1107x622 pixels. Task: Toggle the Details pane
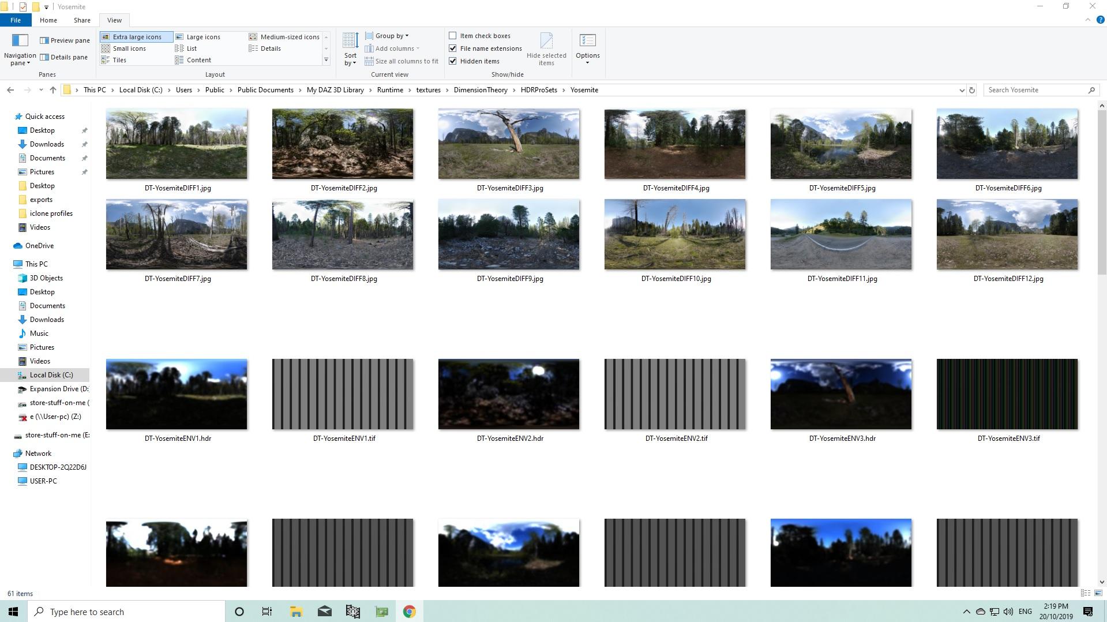tap(63, 57)
